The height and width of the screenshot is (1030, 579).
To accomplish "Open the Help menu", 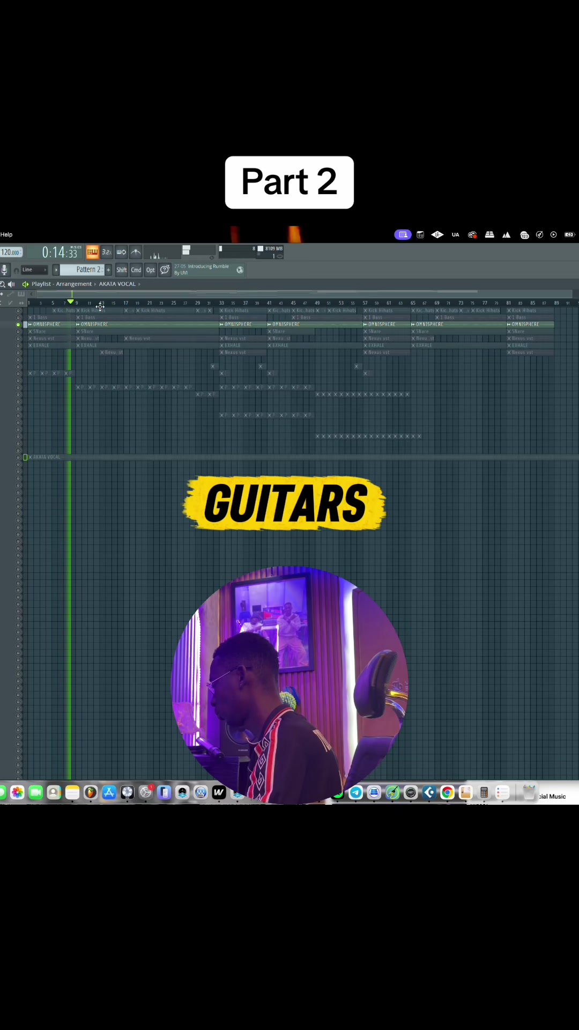I will point(6,234).
